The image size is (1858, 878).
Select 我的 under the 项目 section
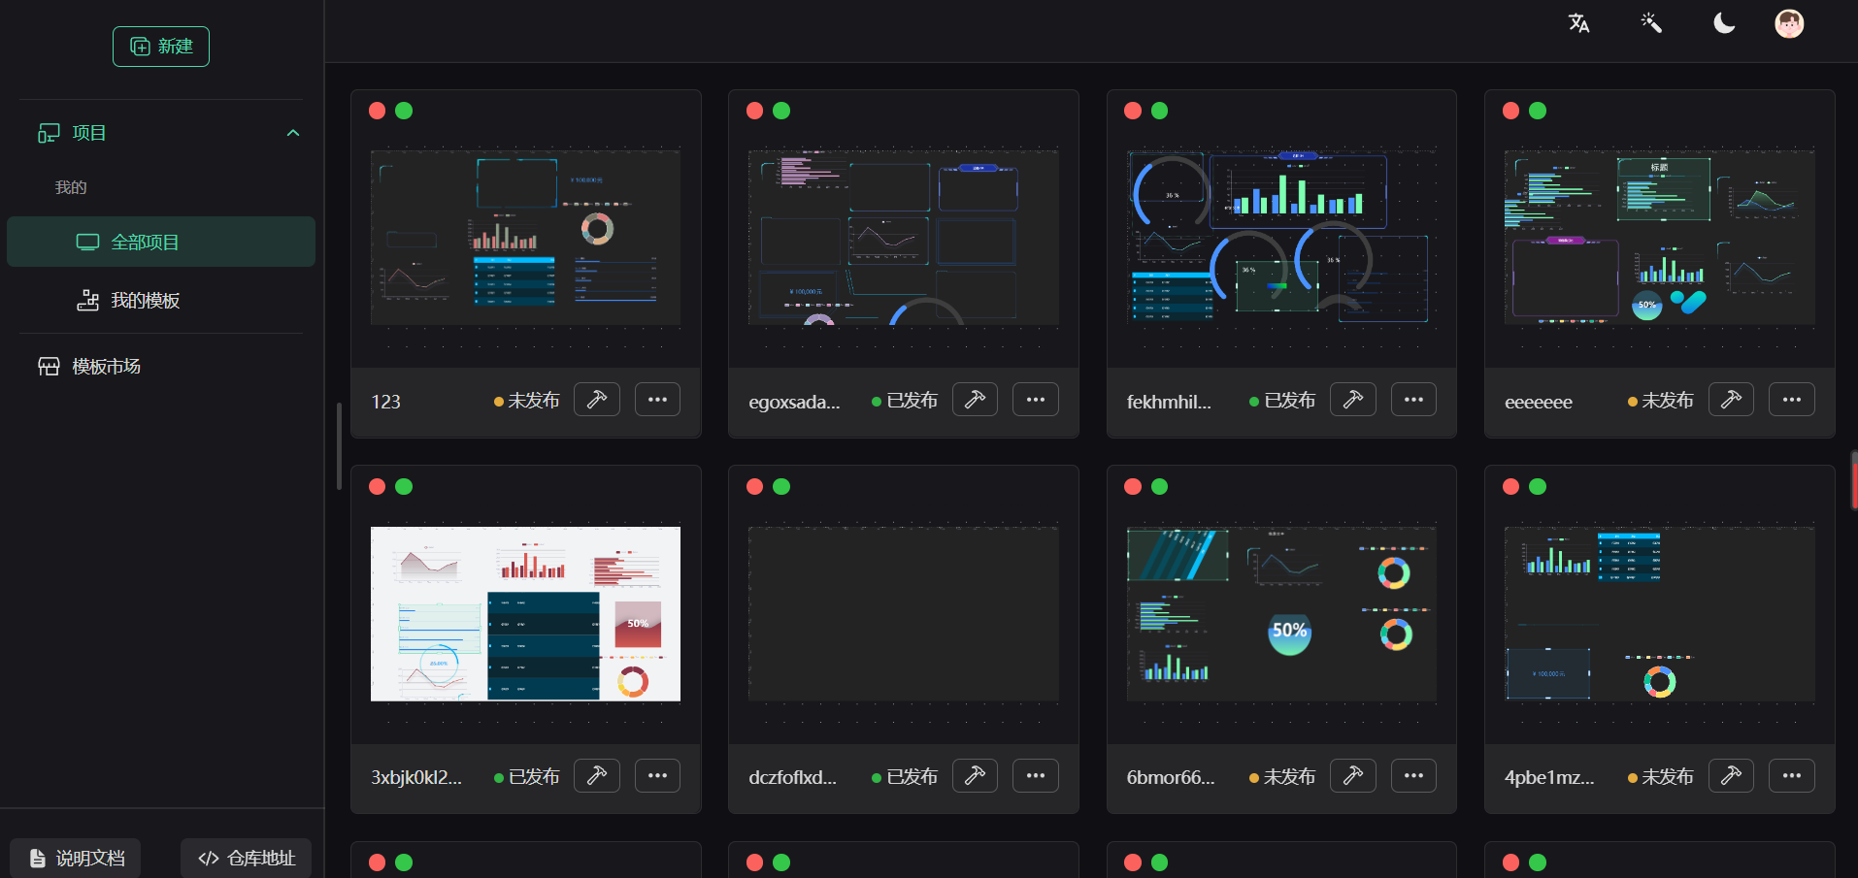71,186
